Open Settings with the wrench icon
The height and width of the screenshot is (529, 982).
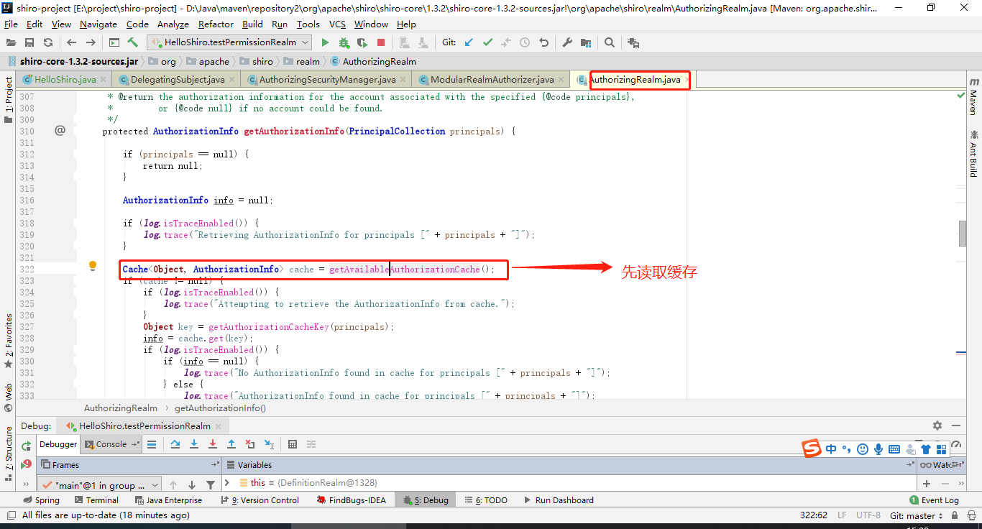pos(567,42)
